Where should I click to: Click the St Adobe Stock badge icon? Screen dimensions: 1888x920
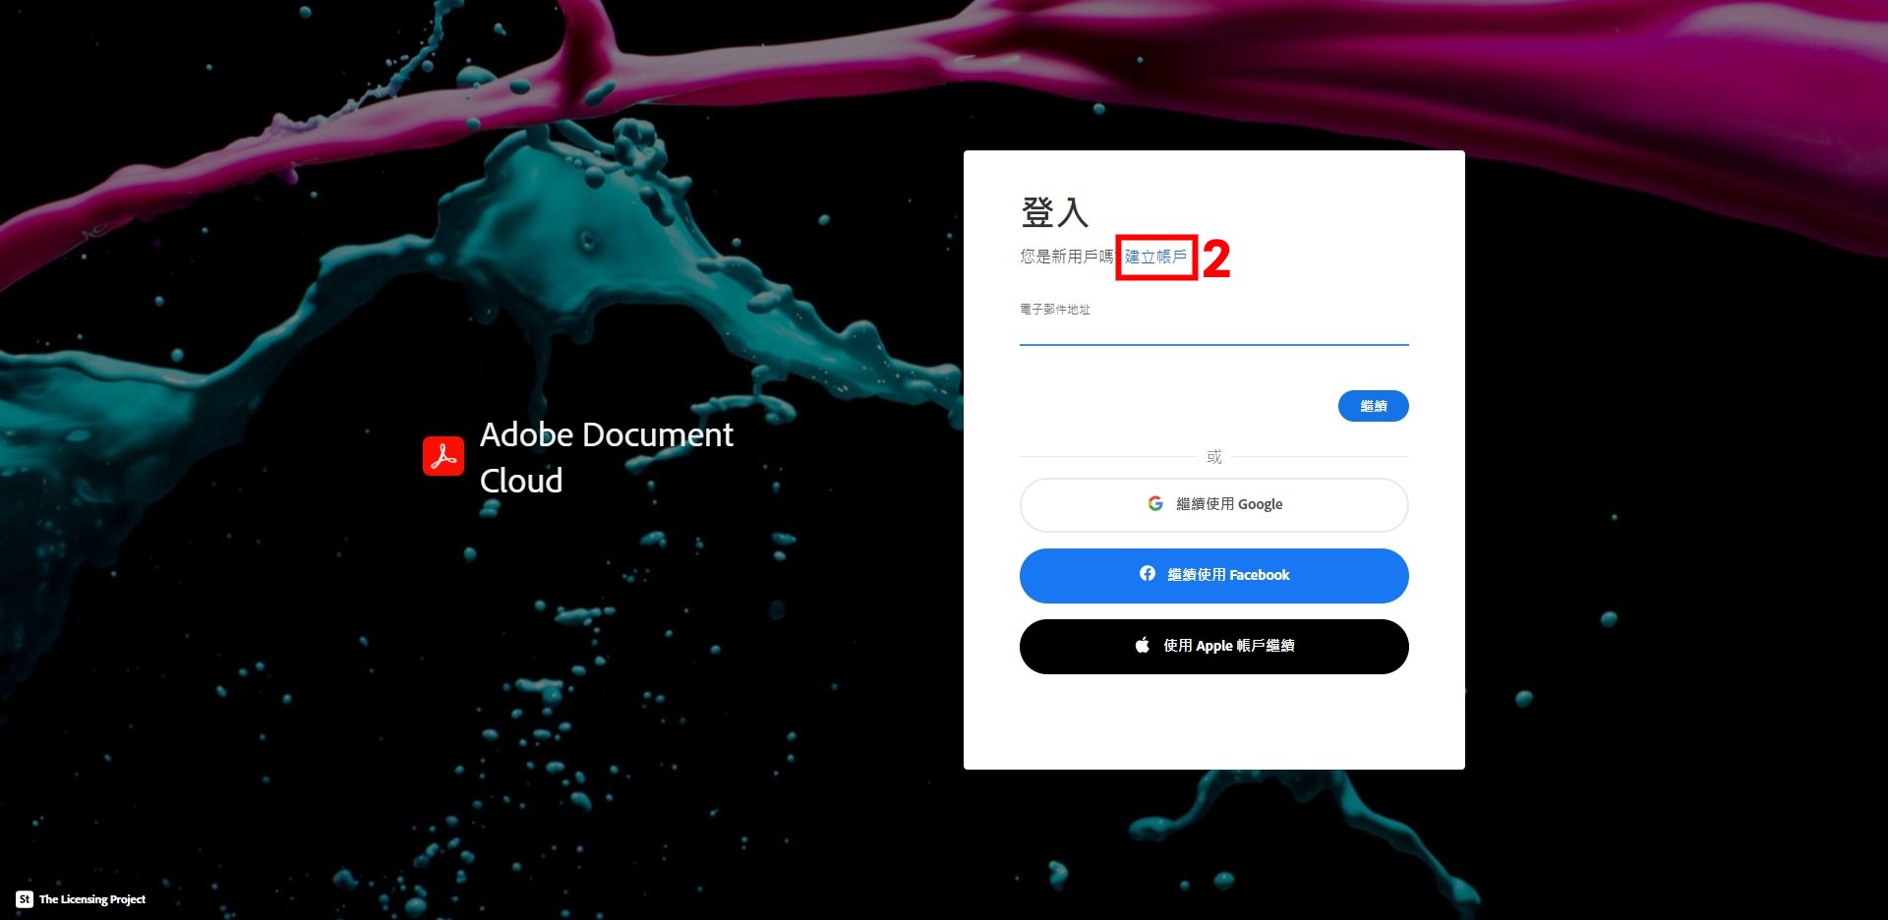pos(25,899)
